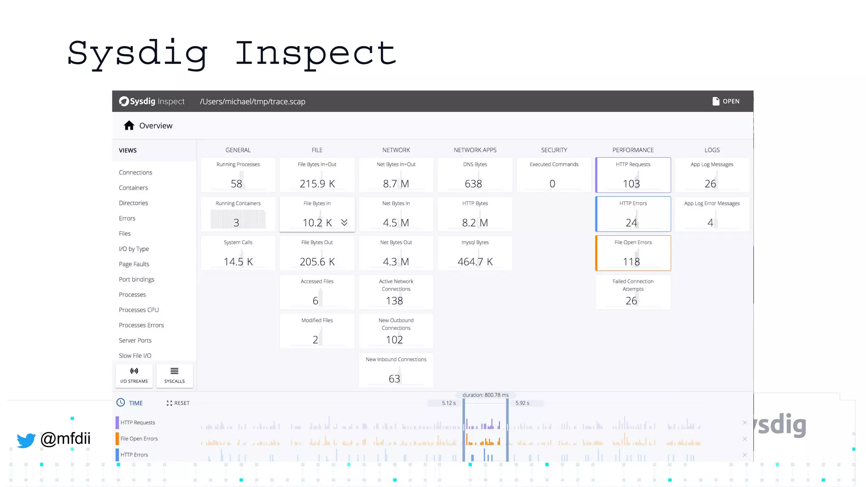Open the Connections view
866x487 pixels.
pos(135,172)
